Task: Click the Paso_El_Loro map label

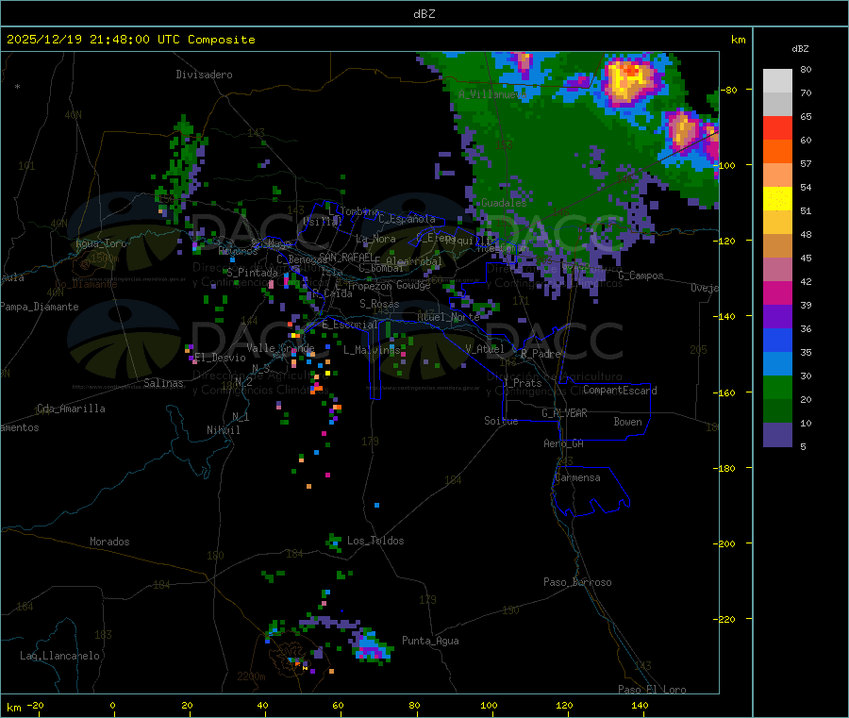Action: [x=652, y=690]
